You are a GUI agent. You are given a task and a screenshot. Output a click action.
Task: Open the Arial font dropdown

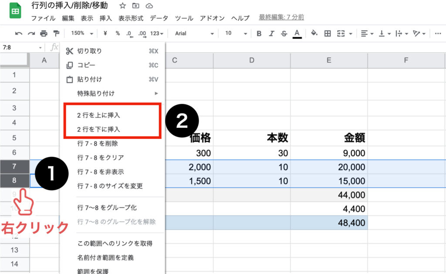pyautogui.click(x=194, y=33)
